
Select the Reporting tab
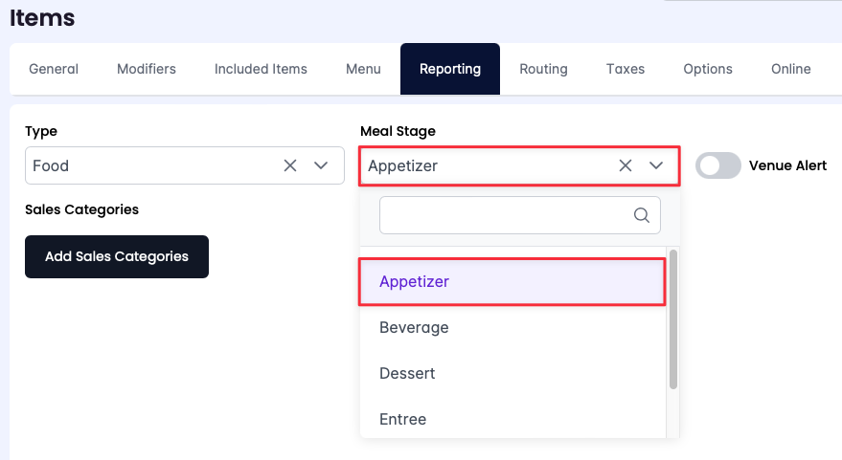450,69
